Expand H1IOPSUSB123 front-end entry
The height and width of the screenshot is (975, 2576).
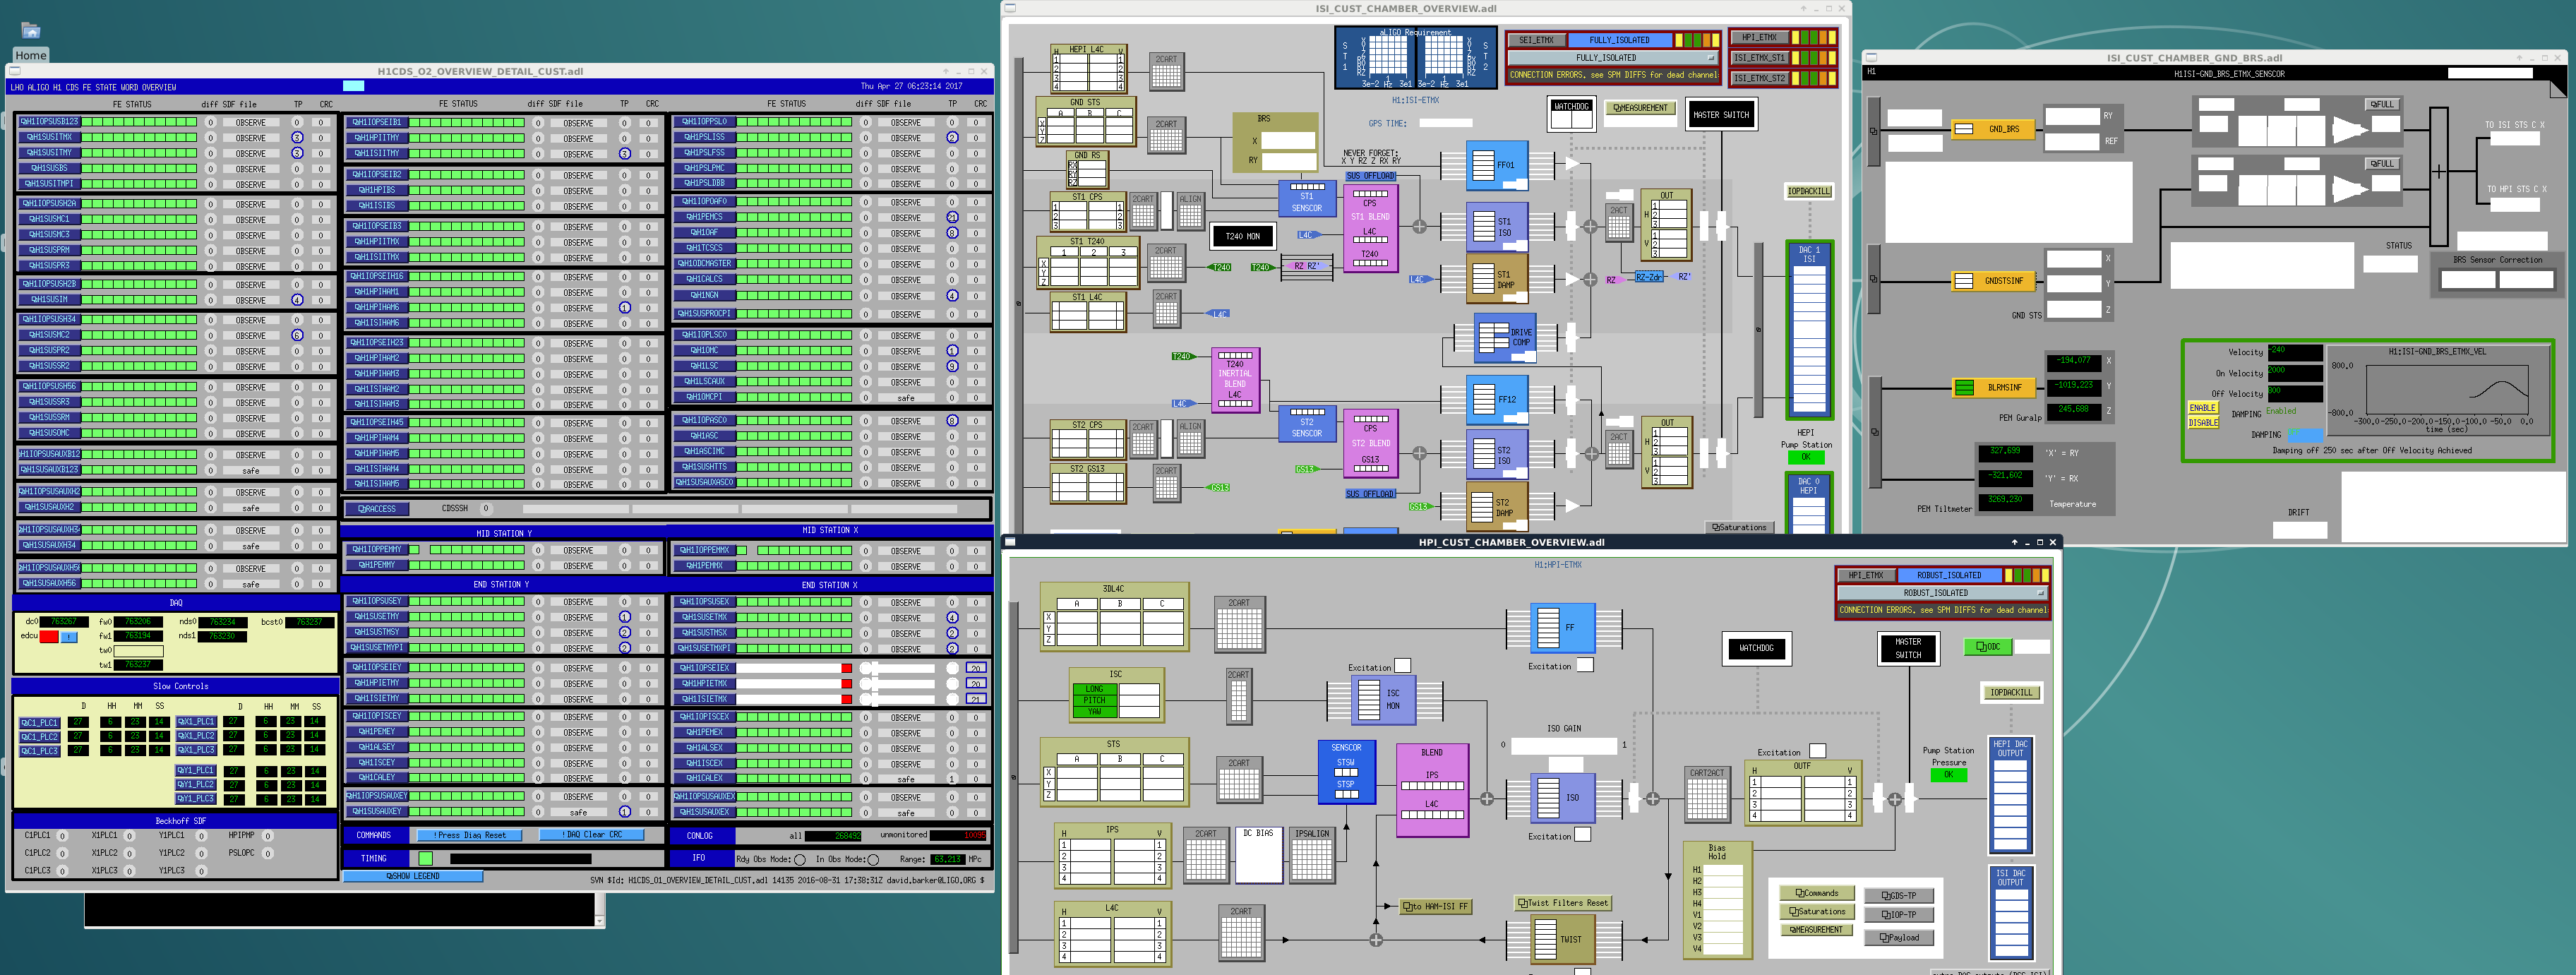tap(49, 122)
